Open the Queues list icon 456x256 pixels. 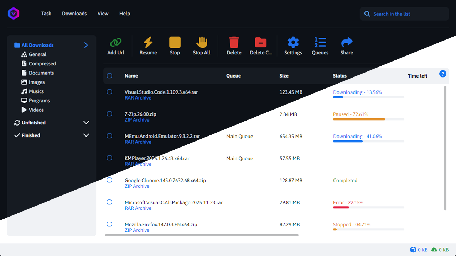[320, 43]
